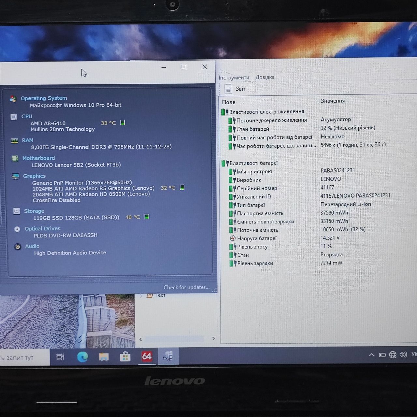The image size is (417, 417).
Task: Click the Check for updates link
Action: [186, 287]
